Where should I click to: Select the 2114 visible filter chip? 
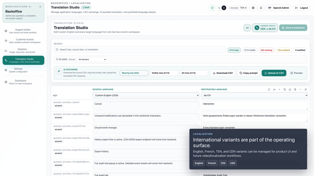tap(250, 50)
